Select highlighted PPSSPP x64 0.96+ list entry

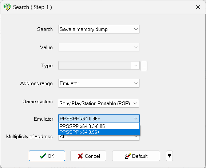99,132
